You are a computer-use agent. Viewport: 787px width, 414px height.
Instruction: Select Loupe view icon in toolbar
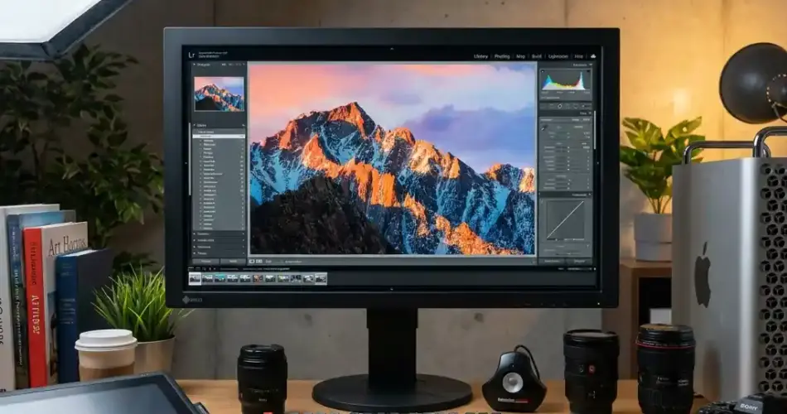(252, 262)
